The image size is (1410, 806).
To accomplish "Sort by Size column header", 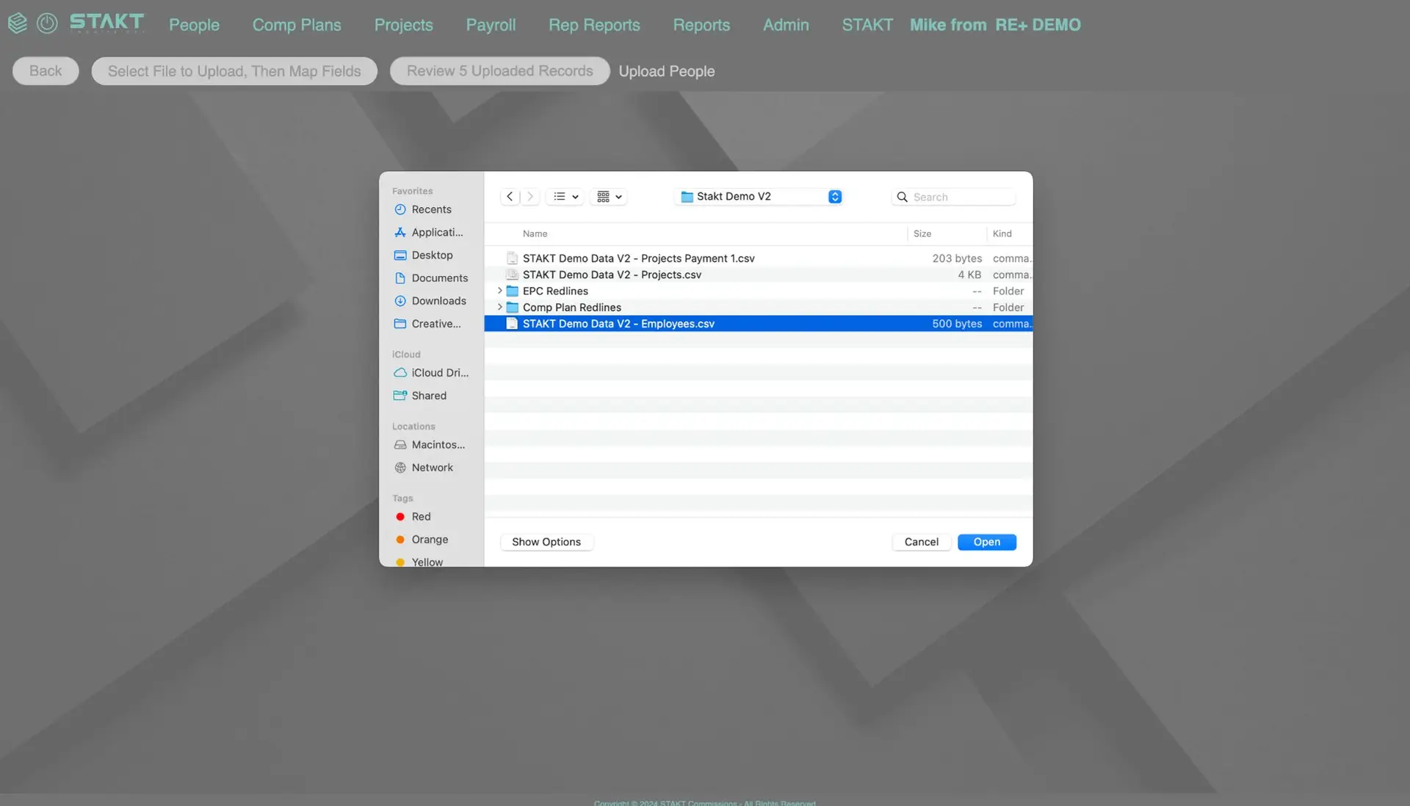I will (922, 233).
